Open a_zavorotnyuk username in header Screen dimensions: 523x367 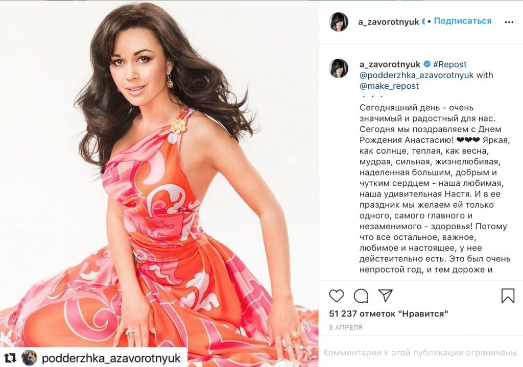click(388, 22)
